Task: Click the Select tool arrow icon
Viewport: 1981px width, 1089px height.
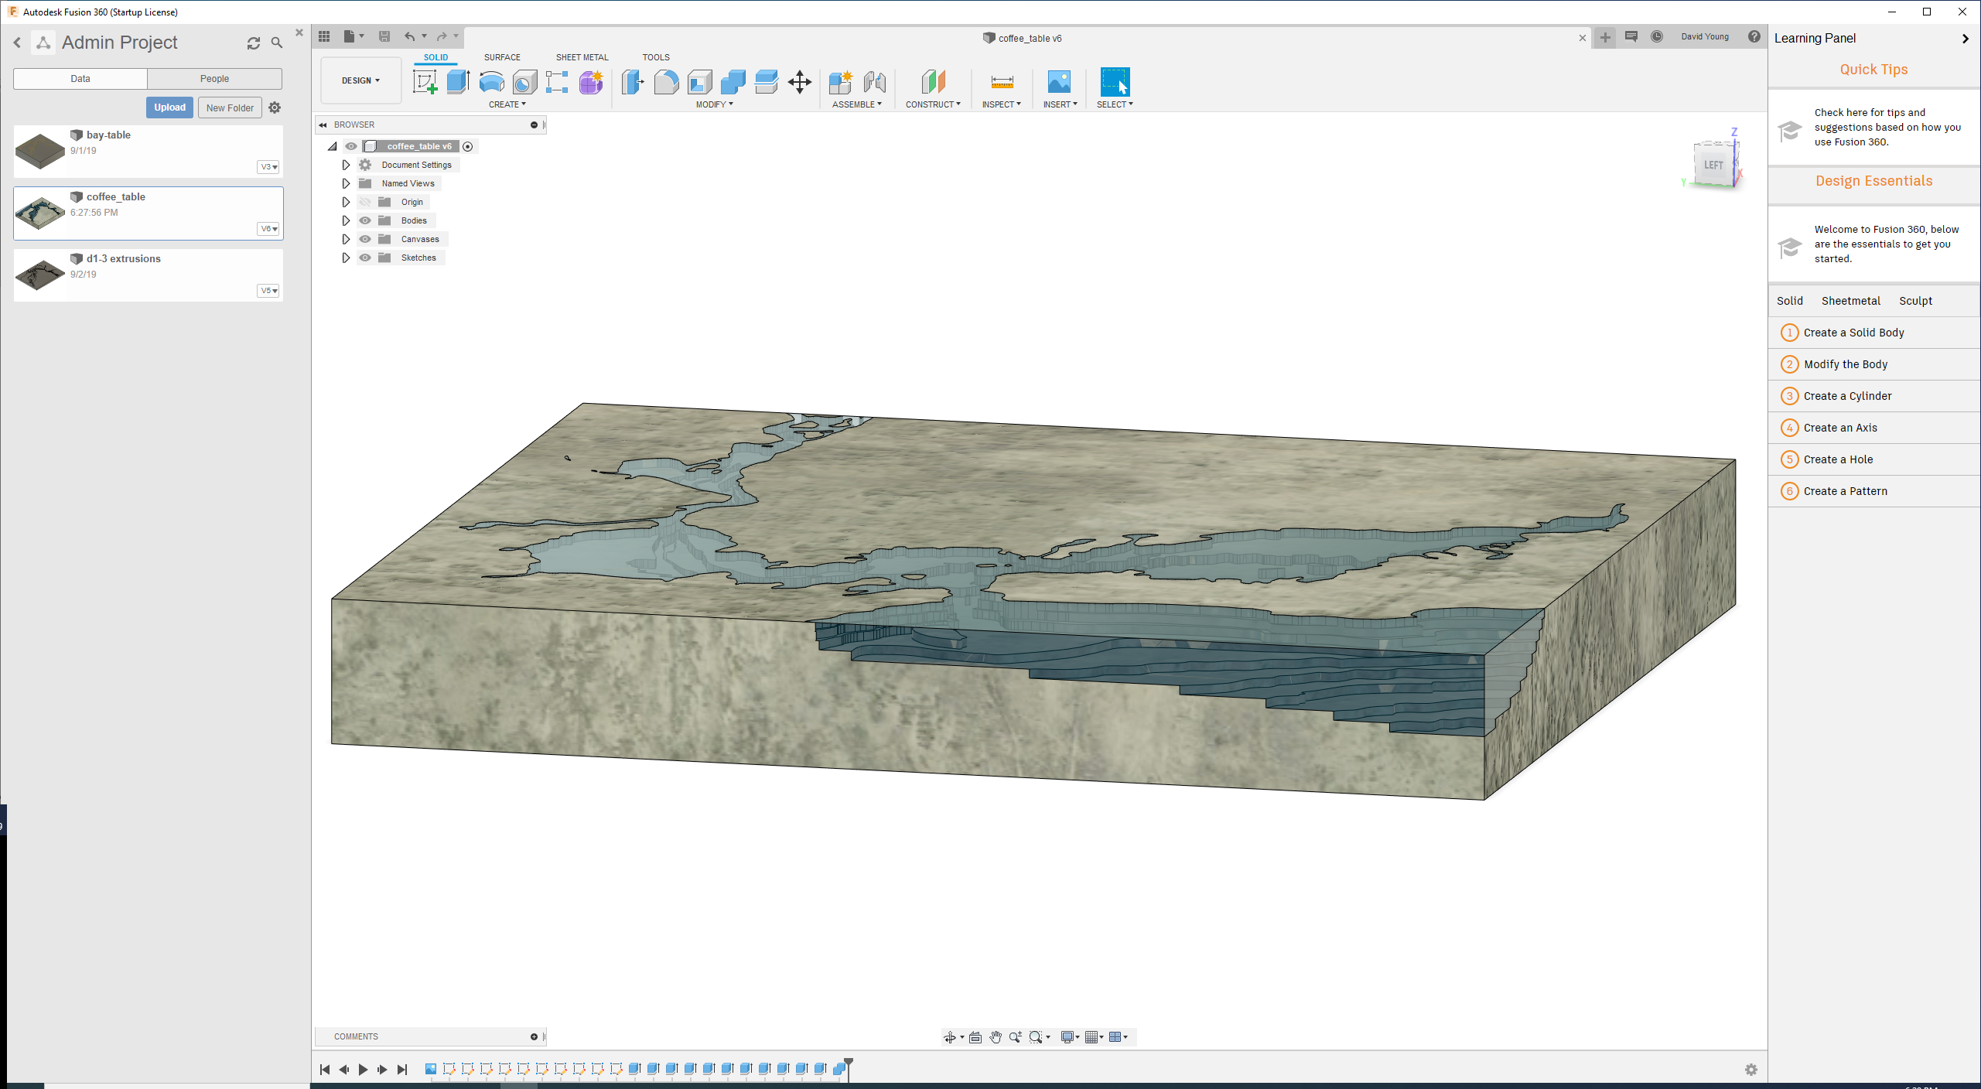Action: coord(1116,82)
